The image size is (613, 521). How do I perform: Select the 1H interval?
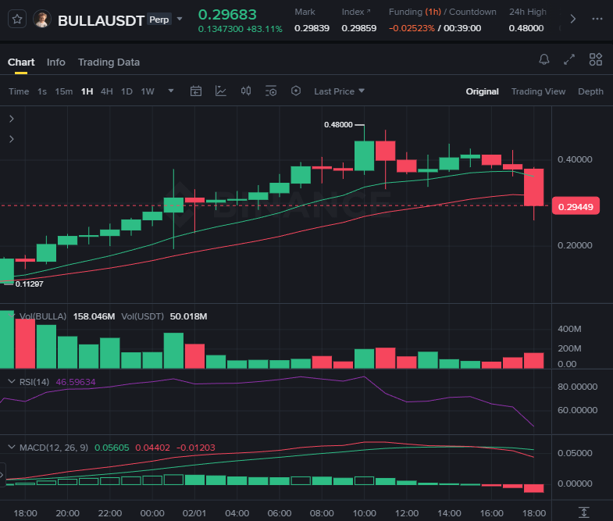pyautogui.click(x=87, y=91)
